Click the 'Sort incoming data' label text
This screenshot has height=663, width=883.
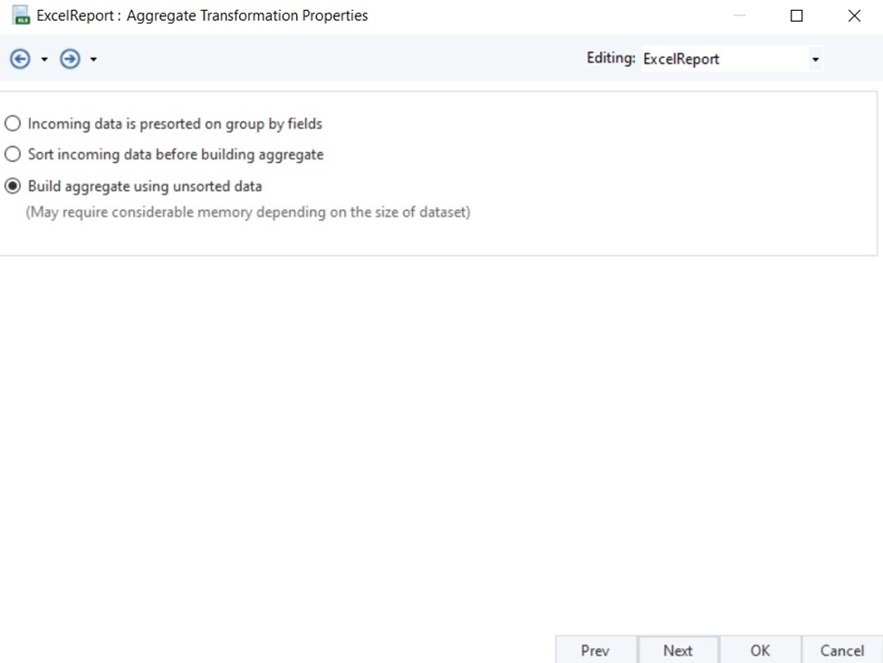coord(176,155)
